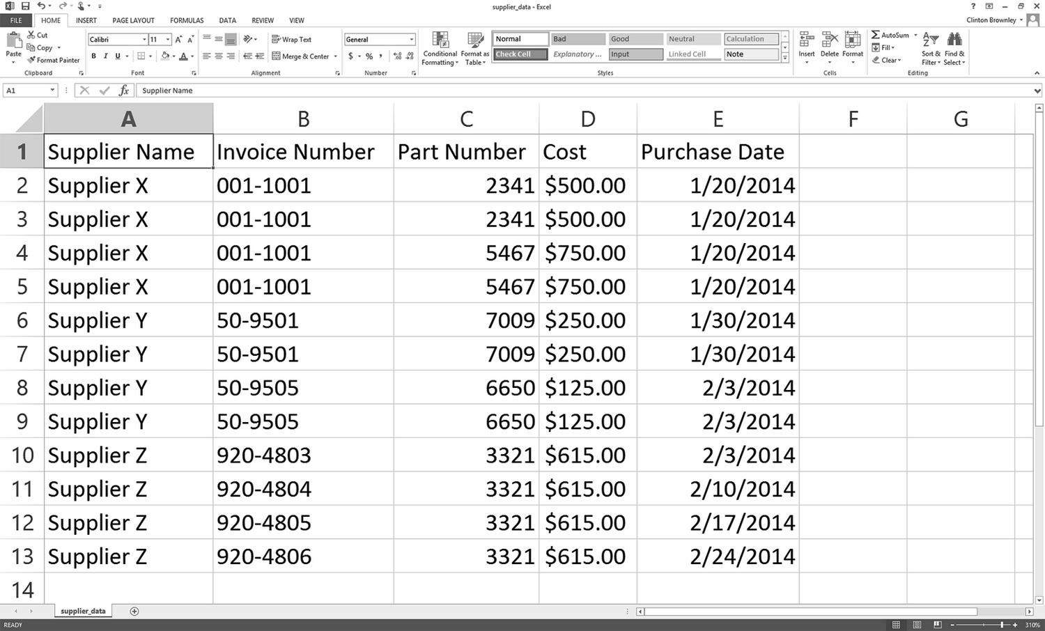1045x631 pixels.
Task: Open Find & Select binoculars menu
Action: [x=954, y=49]
